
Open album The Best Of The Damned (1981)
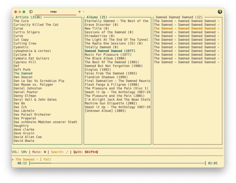click(112, 62)
